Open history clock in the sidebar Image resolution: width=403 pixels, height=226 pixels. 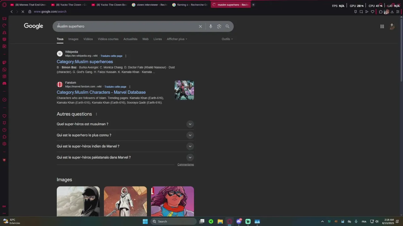tap(4, 130)
